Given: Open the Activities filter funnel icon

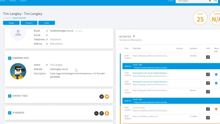Looking at the screenshot, I should (x=134, y=37).
